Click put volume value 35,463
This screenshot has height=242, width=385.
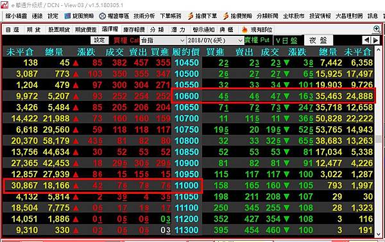tap(329, 96)
